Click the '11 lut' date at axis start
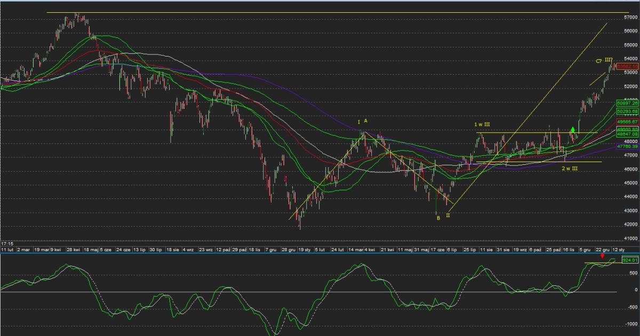Image resolution: width=640 pixels, height=336 pixels. [x=7, y=249]
